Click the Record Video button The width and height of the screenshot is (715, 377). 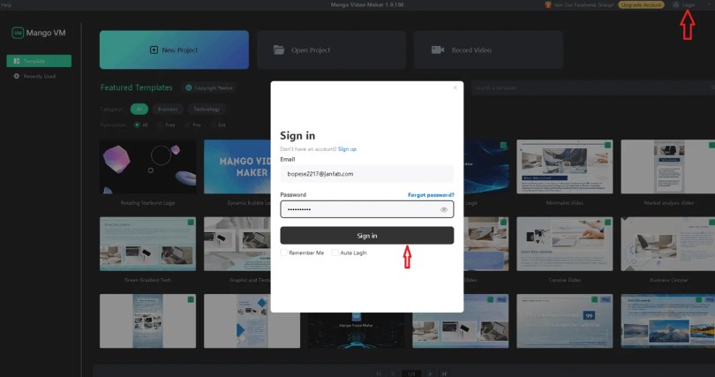point(488,49)
